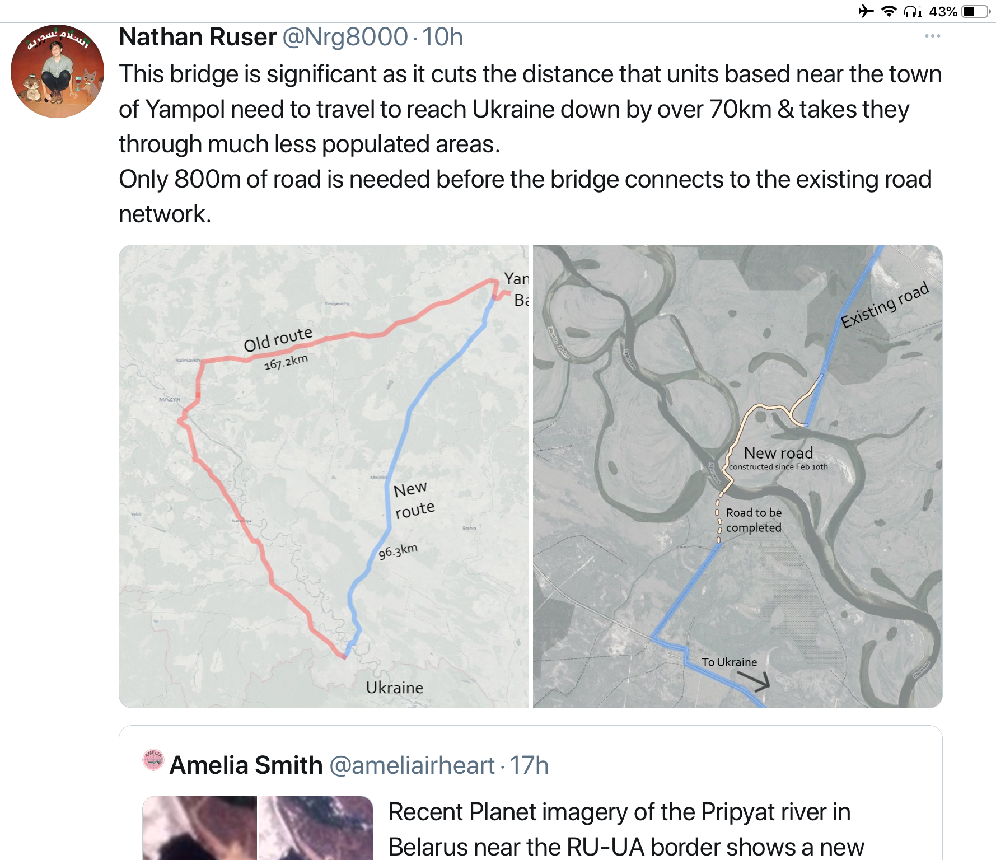Tap Amelia Smith's small avatar icon
This screenshot has width=996, height=860.
[x=153, y=760]
